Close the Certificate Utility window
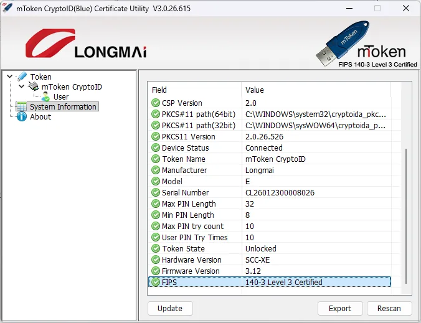 tap(406, 8)
